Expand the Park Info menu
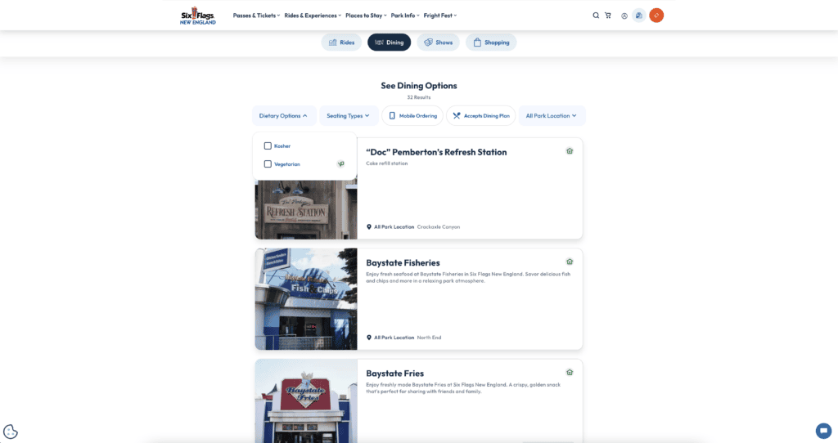Screen dimensions: 838x443 [405, 16]
